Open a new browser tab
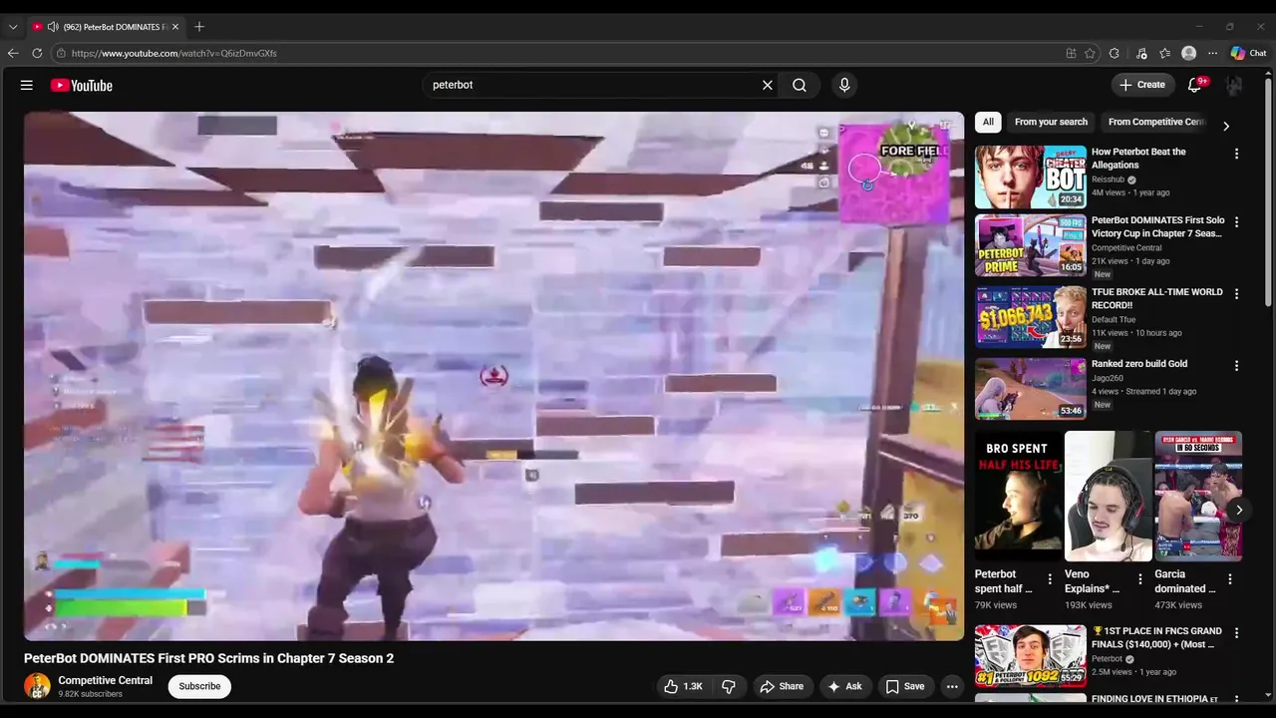Screen dimensions: 1276x718 pos(199,27)
